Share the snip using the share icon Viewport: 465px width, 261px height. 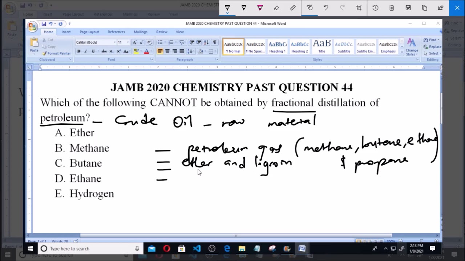click(x=441, y=8)
